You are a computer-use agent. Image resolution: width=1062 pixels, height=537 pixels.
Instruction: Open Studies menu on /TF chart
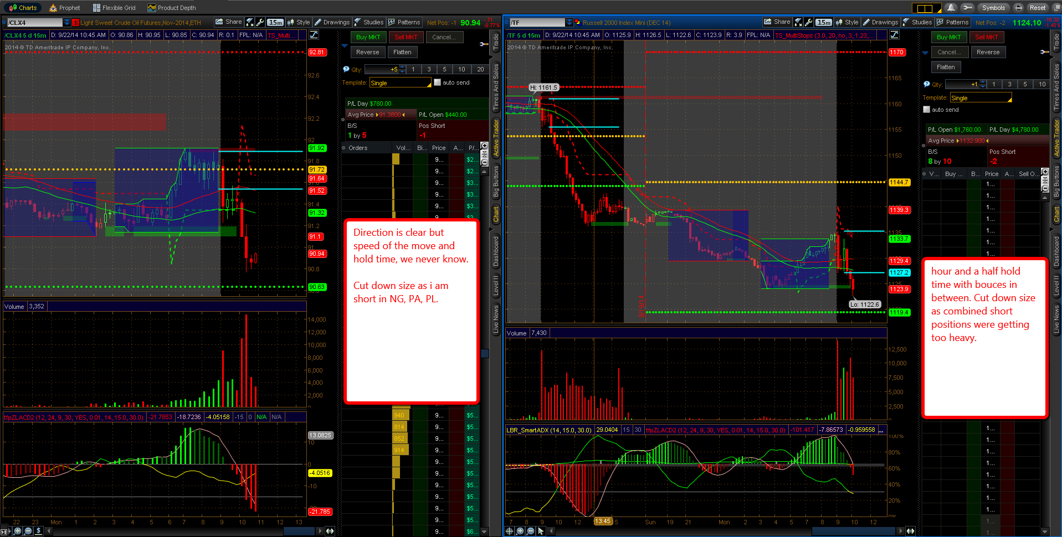click(917, 22)
